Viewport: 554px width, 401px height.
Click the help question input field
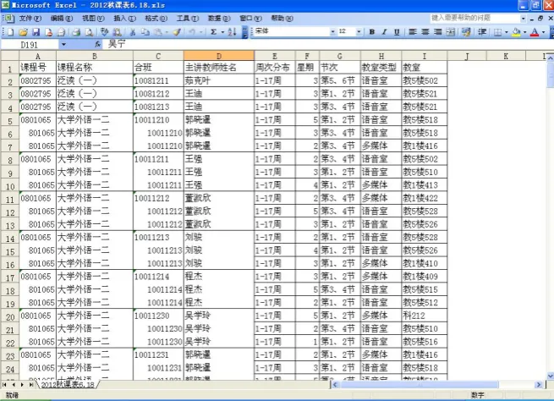point(474,18)
